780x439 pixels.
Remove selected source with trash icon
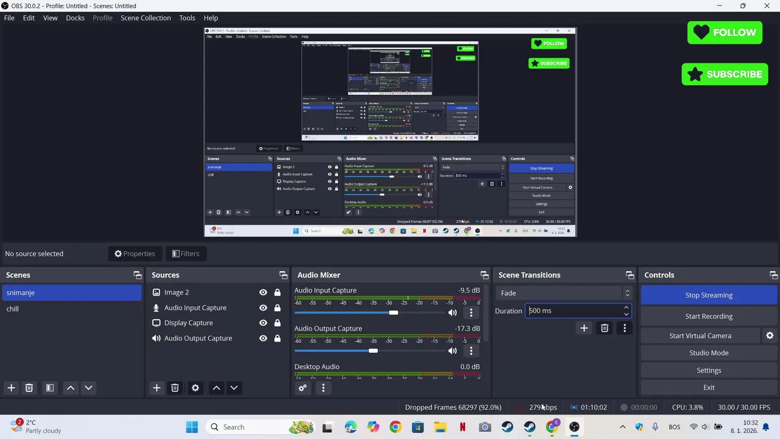[x=175, y=388]
